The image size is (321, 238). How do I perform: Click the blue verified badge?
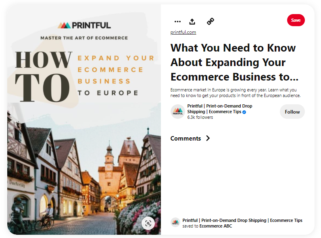pos(244,112)
